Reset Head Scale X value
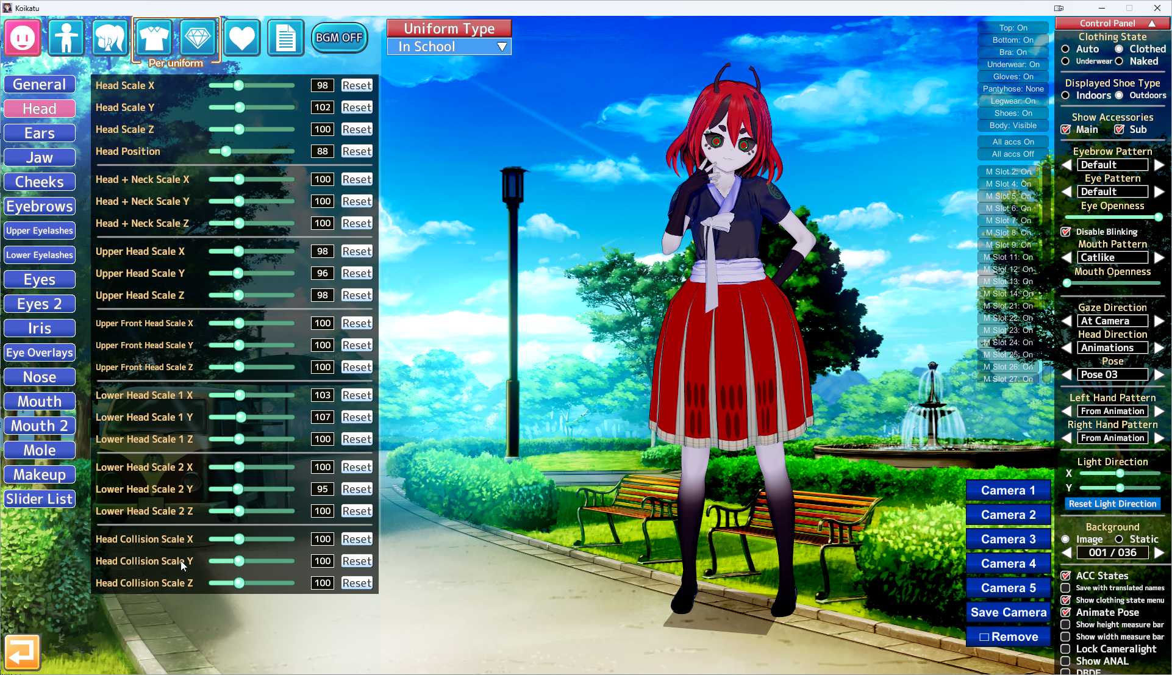The height and width of the screenshot is (675, 1172). click(x=357, y=85)
